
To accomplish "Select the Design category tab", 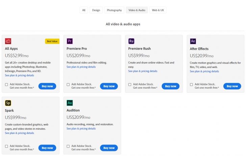I will (96, 10).
